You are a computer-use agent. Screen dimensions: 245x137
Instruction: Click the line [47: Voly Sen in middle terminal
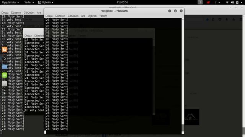coord(34,91)
